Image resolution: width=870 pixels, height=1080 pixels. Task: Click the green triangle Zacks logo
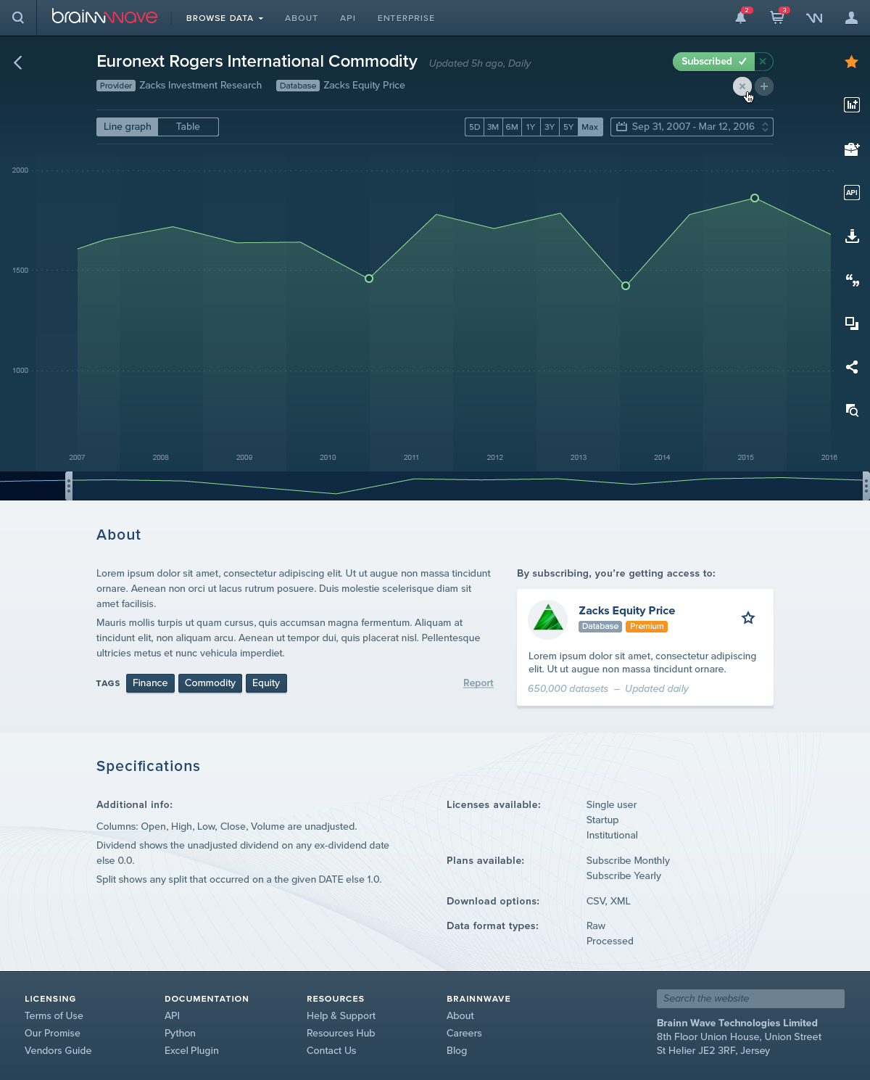(x=548, y=619)
